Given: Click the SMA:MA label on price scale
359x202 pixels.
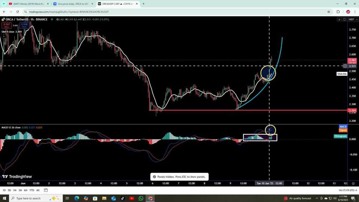Looking at the screenshot, I should pos(342,74).
